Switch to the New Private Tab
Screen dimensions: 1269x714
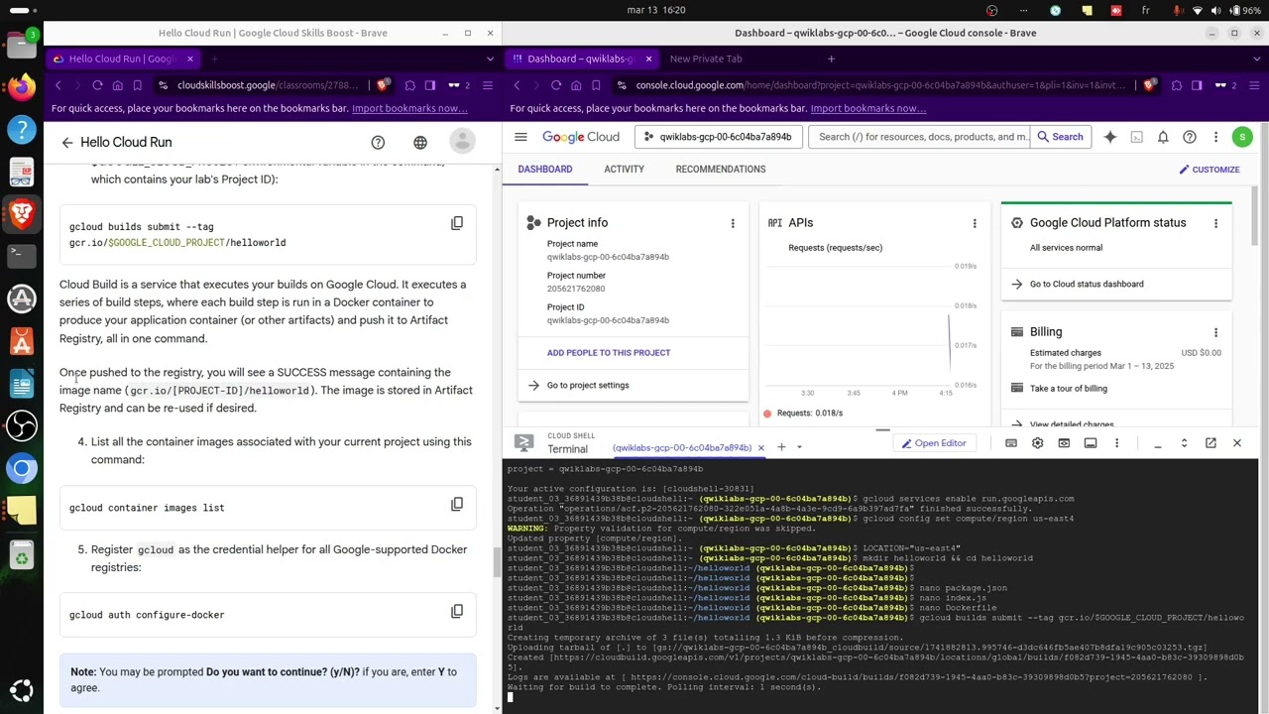tap(706, 59)
